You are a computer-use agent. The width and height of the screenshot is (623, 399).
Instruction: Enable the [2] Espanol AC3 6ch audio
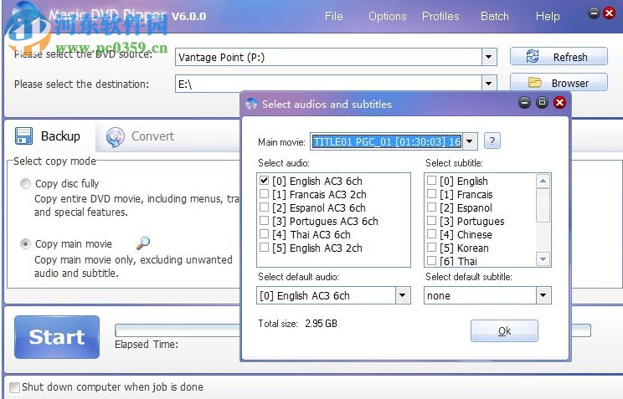point(264,207)
